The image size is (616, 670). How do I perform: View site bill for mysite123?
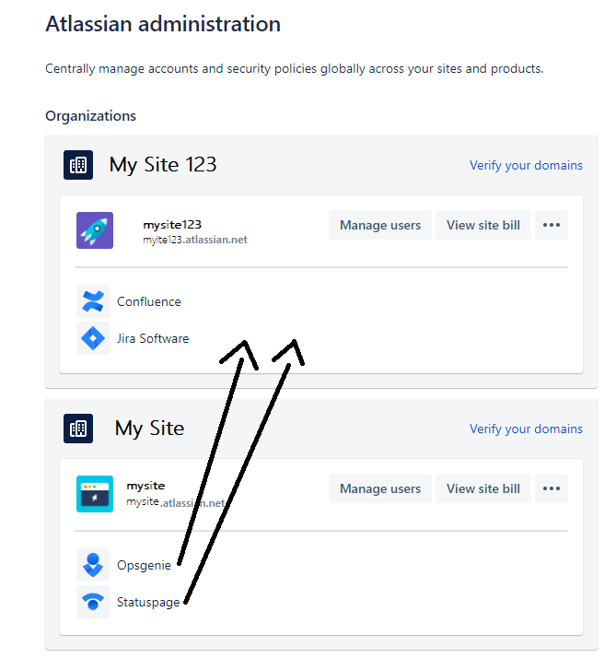point(483,225)
